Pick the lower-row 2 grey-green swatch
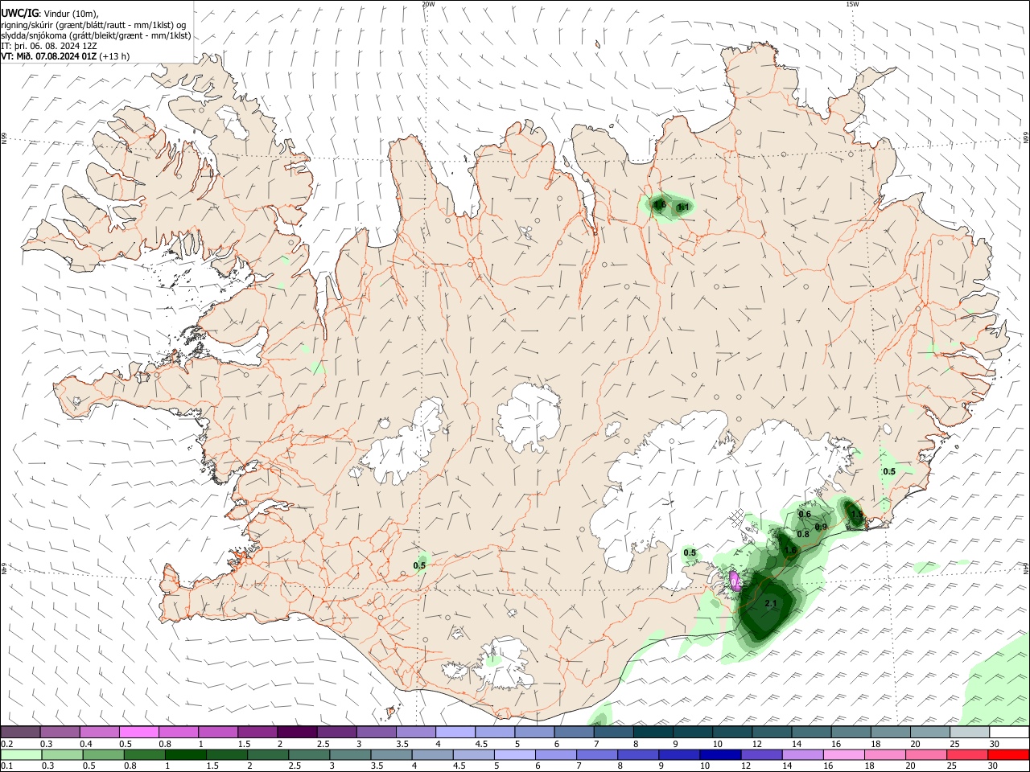This screenshot has width=1030, height=772. [267, 754]
